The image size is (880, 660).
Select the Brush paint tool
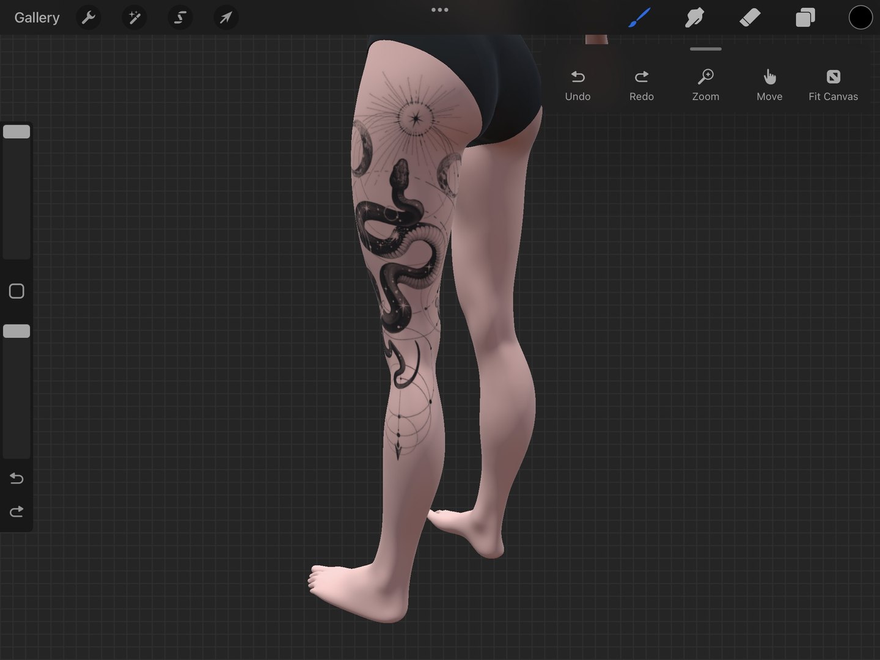639,18
